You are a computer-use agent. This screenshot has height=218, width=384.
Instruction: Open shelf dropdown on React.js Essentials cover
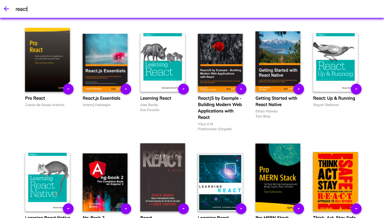(126, 89)
